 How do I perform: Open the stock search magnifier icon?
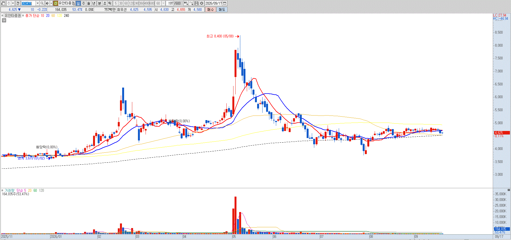(42, 3)
